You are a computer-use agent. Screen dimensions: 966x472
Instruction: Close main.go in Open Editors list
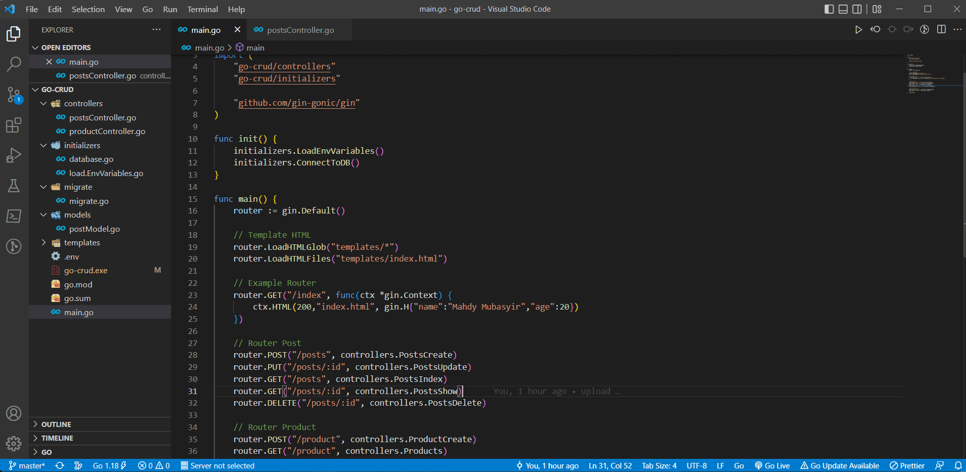click(49, 62)
